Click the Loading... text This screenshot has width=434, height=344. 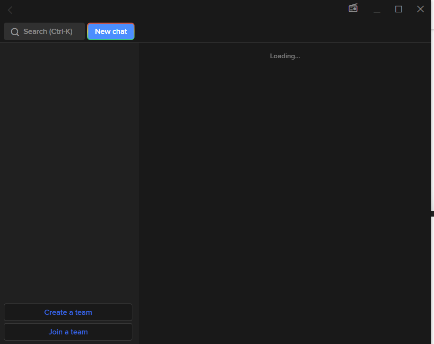click(285, 56)
